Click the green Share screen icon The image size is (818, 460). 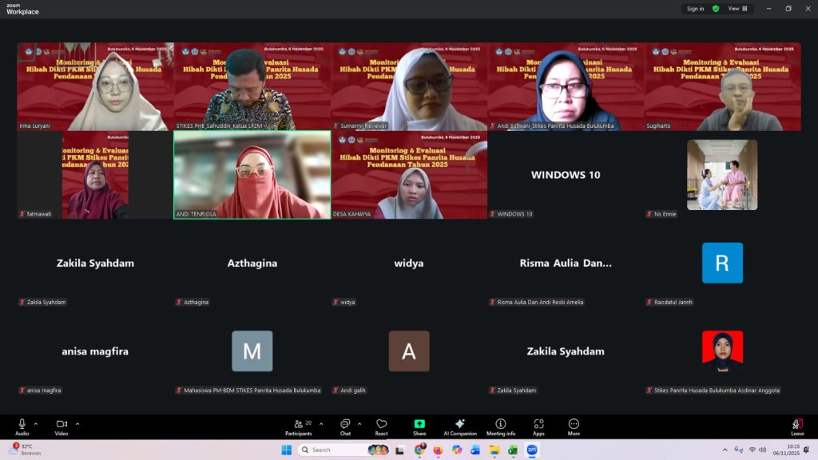pyautogui.click(x=419, y=426)
